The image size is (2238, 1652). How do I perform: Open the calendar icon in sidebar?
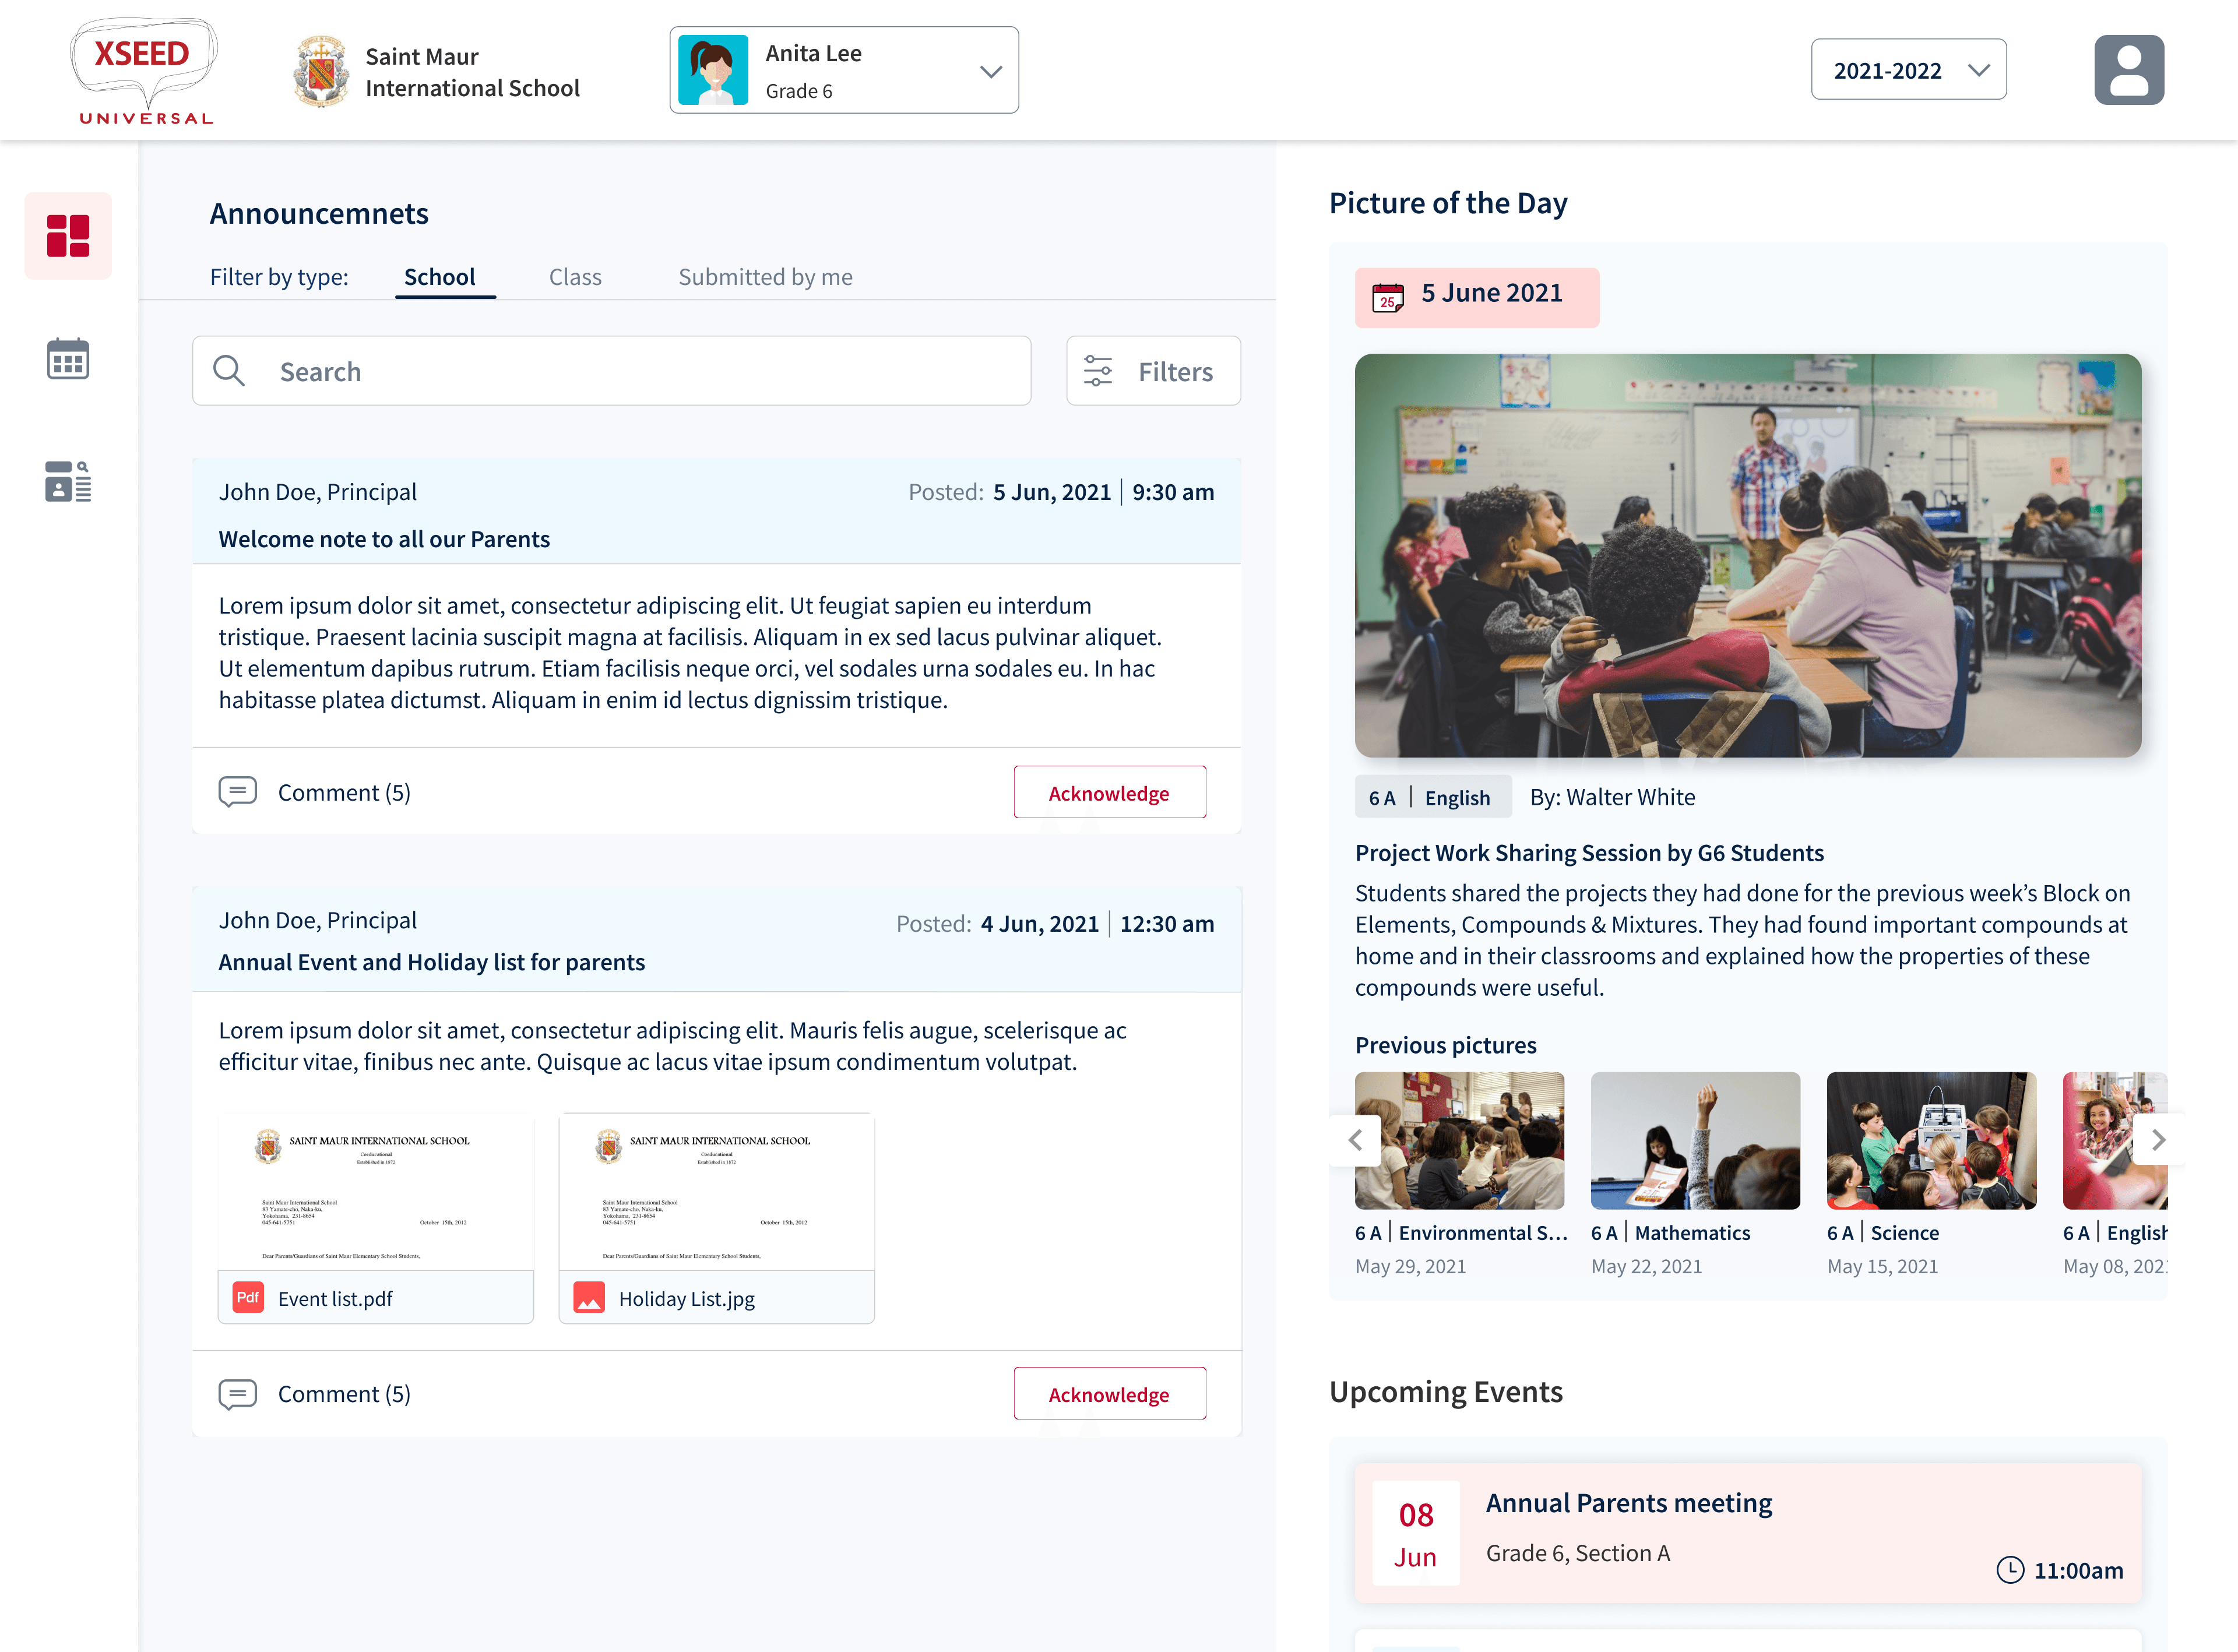68,359
